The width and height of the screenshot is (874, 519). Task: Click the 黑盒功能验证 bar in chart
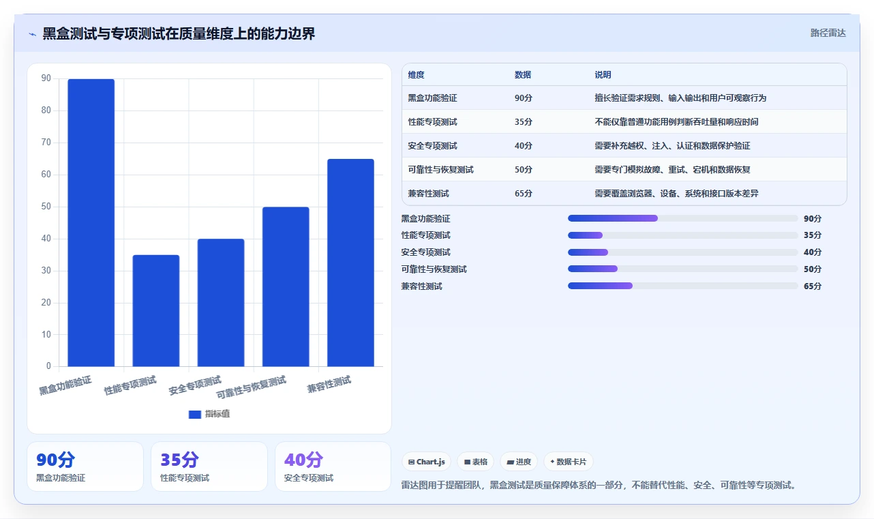click(91, 223)
